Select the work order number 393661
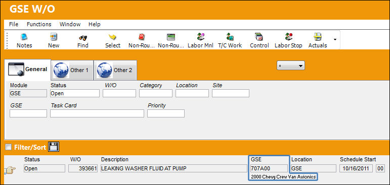Screen dimensions: 390x185 click(83, 168)
